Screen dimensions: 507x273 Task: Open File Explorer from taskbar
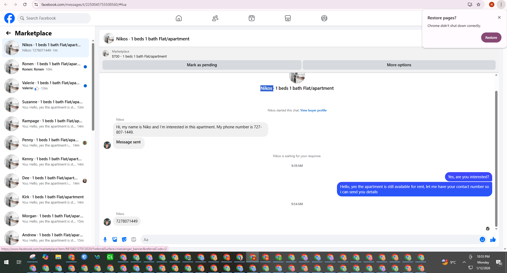tap(58, 257)
